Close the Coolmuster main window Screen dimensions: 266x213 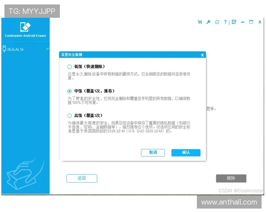[260, 22]
